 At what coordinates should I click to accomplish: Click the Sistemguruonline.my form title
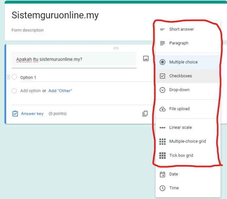[55, 15]
